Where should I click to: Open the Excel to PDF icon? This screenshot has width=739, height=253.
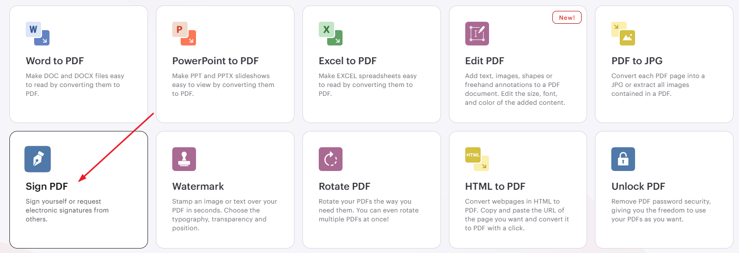[331, 34]
